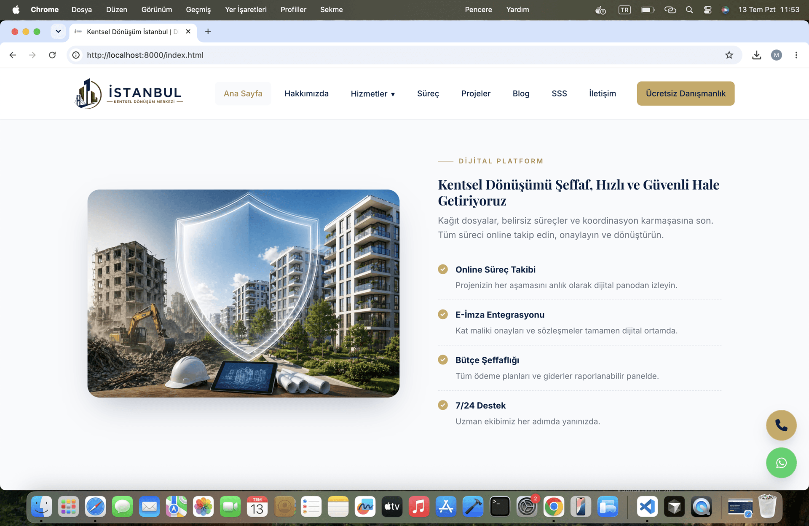Open the Chrome profile avatar M

776,55
